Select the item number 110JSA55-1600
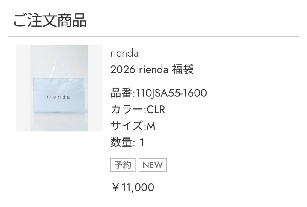 click(x=171, y=94)
